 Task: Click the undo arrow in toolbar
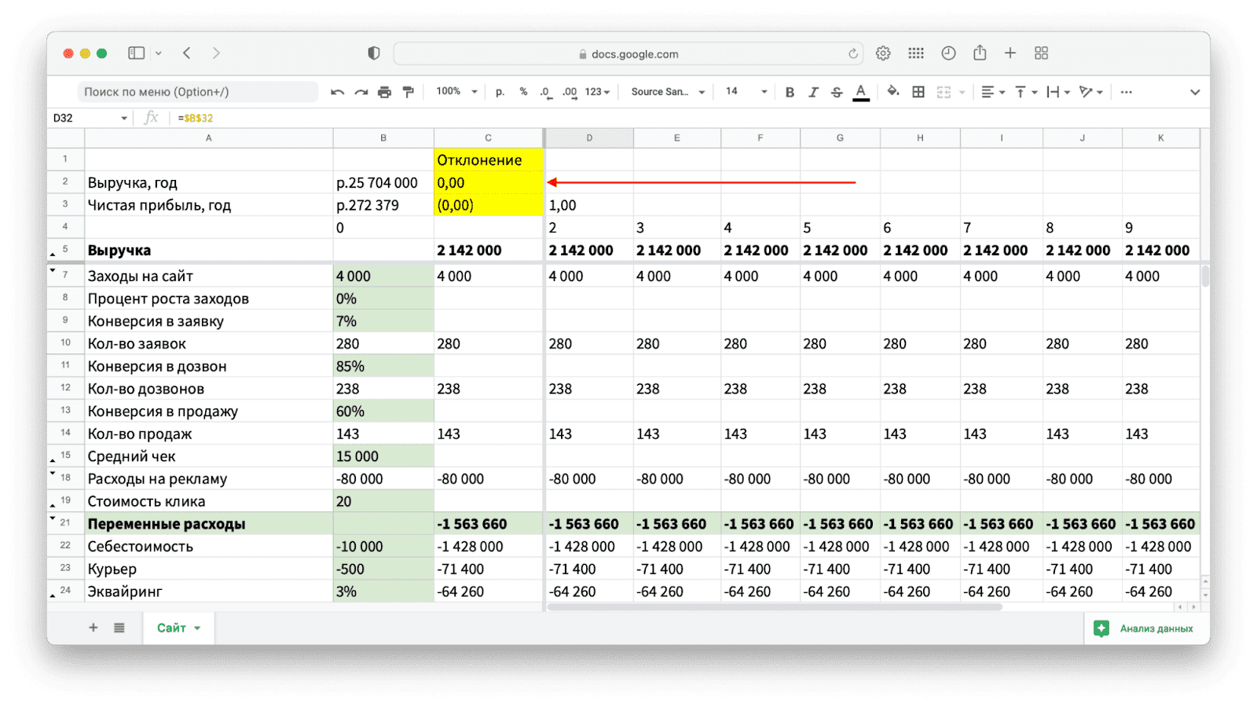pos(338,92)
